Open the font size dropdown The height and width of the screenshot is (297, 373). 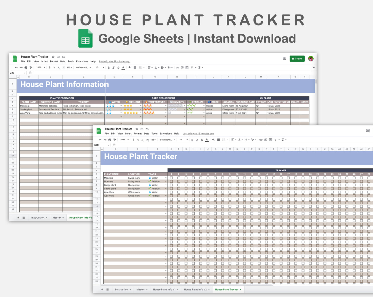pos(183,139)
